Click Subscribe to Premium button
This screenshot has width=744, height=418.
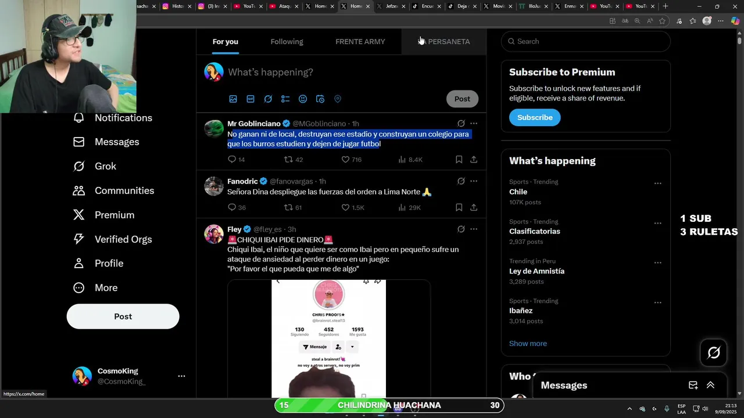click(535, 117)
